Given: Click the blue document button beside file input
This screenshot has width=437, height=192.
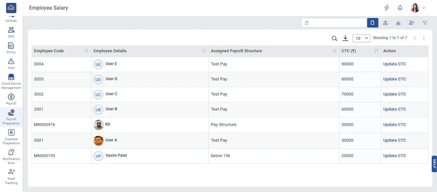Looking at the screenshot, I should 372,23.
